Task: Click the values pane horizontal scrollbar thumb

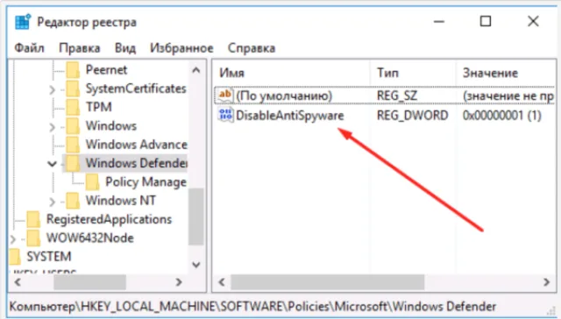Action: coord(327,282)
